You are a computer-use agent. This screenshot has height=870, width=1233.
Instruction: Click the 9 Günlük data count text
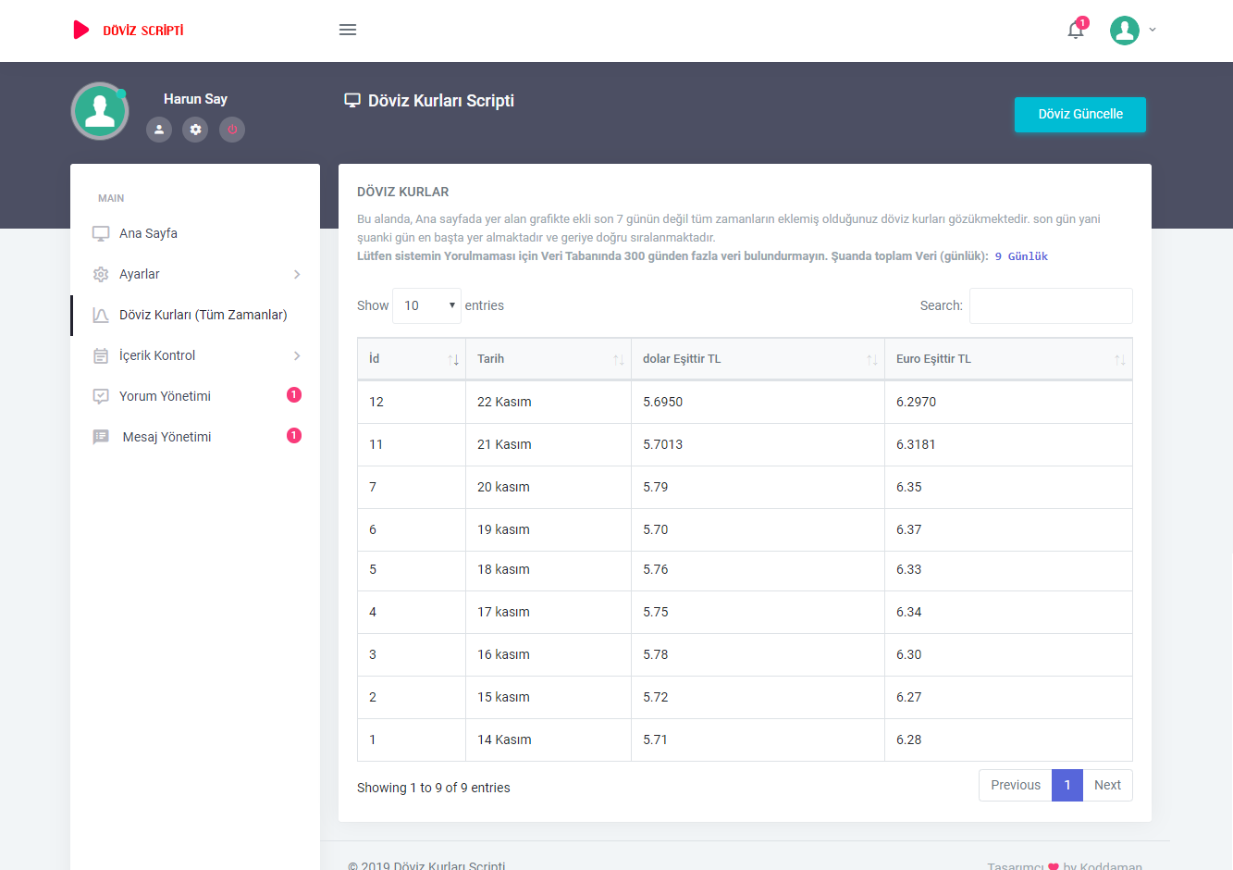(1021, 256)
